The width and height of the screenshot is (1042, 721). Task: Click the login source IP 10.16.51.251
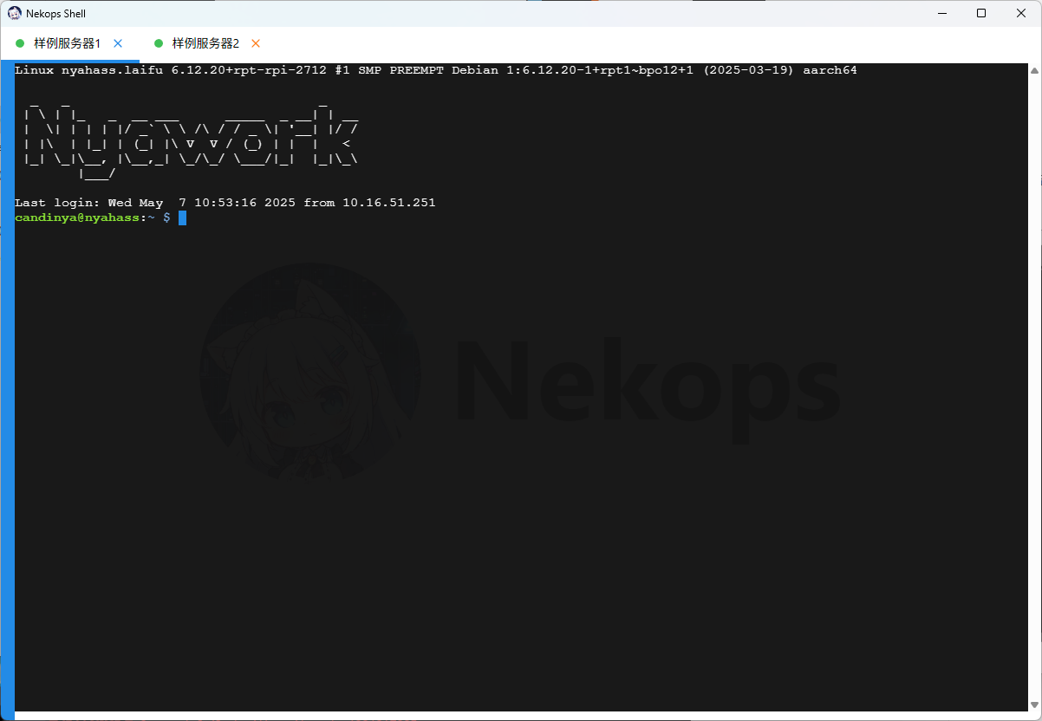tap(388, 203)
